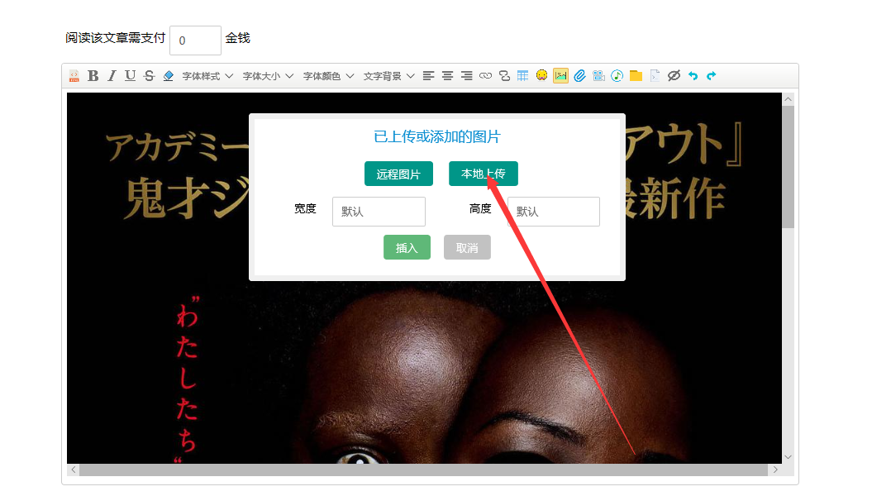The height and width of the screenshot is (496, 891).
Task: Click the 阅读该文章需支付 label
Action: 116,38
